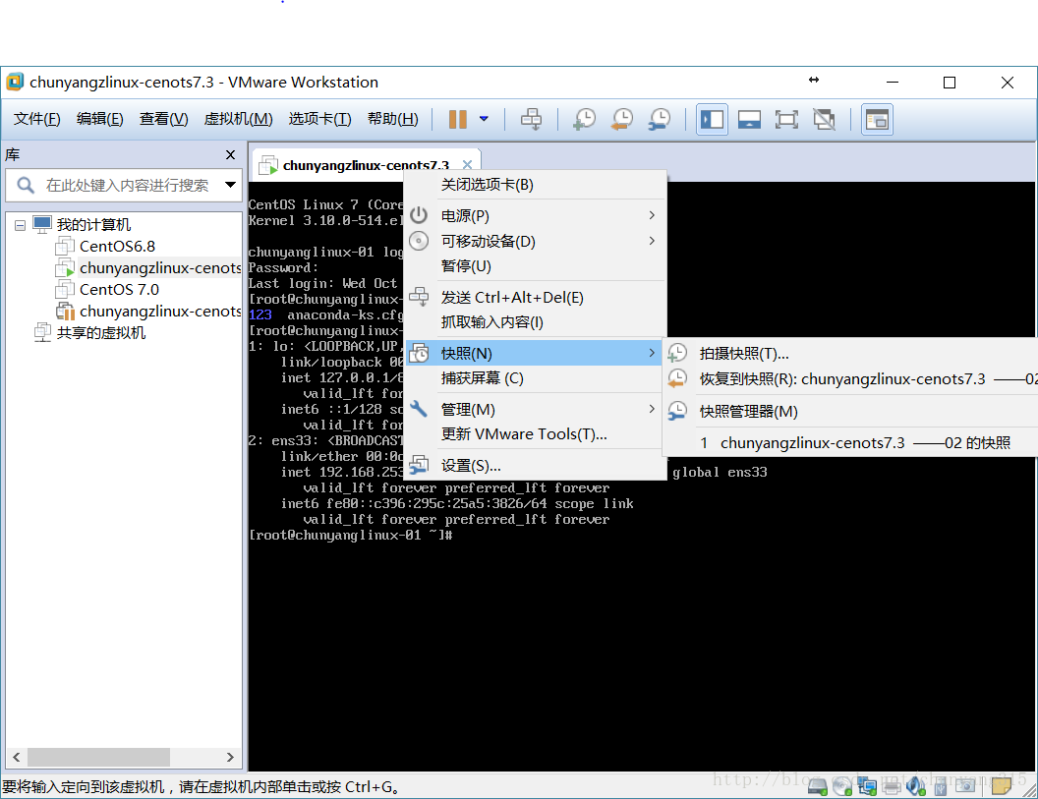Click the VMware Workstation title bar app icon
Viewport: 1038px width, 799px height.
coord(15,83)
